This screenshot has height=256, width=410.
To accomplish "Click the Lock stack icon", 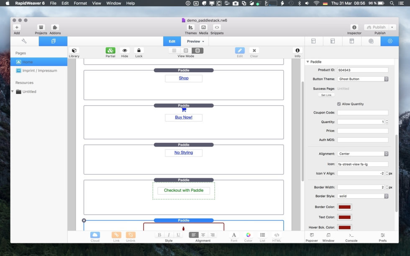I will [139, 51].
